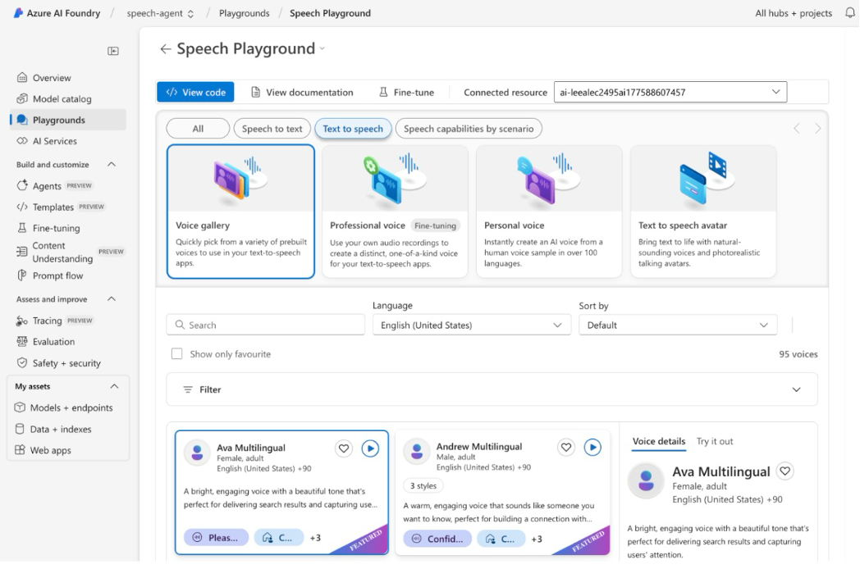Viewport: 860px width, 569px height.
Task: Select Speech capabilities by scenario pill
Action: point(469,129)
